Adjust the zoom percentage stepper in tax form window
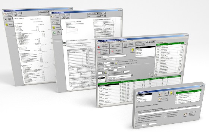 [x=105, y=16]
